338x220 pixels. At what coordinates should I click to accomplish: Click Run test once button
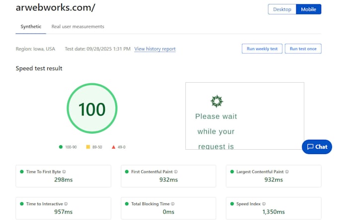point(303,49)
